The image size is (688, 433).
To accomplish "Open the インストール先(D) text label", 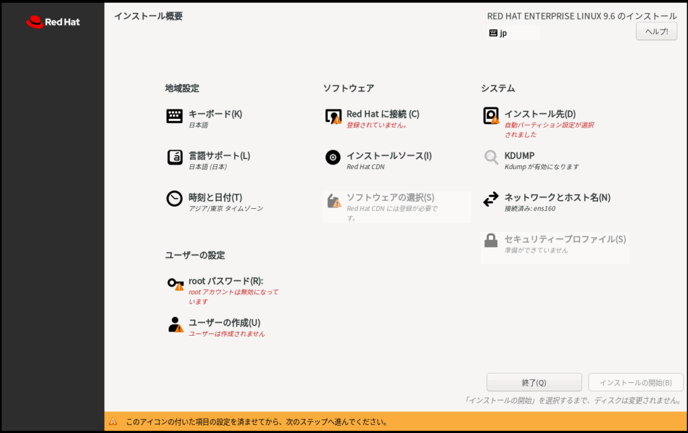I will [540, 114].
